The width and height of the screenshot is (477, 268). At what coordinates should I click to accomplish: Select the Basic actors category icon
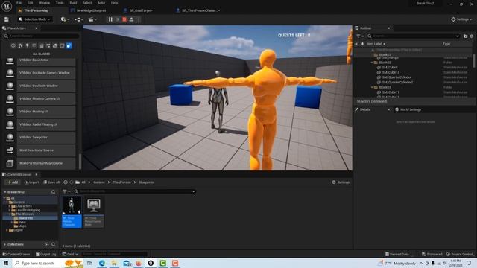pos(20,45)
